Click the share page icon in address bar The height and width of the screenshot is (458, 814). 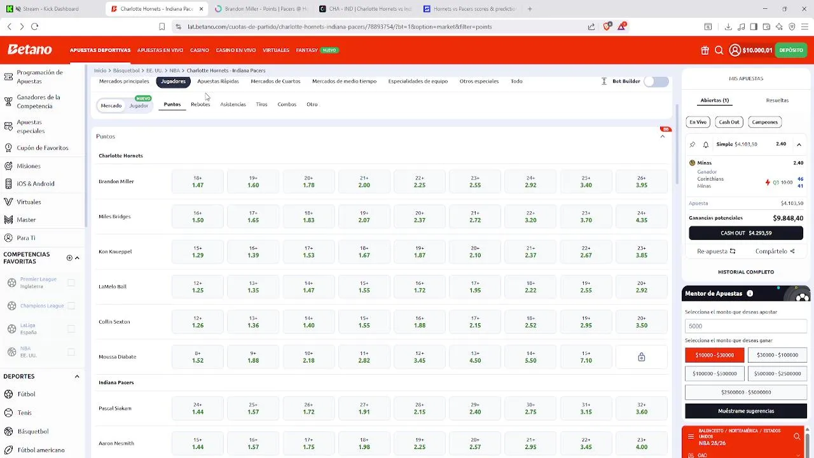tap(591, 27)
